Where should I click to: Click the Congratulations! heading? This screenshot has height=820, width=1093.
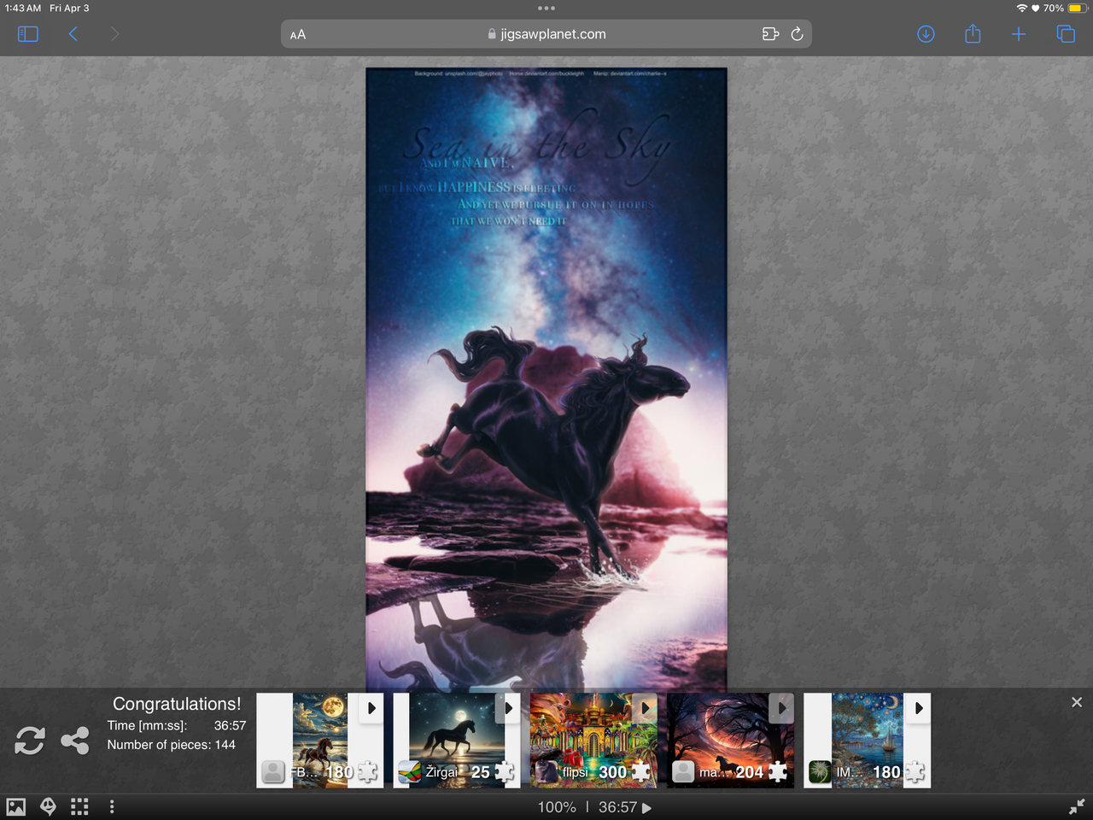(177, 704)
